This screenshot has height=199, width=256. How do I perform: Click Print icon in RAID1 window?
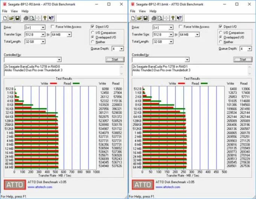point(154,18)
